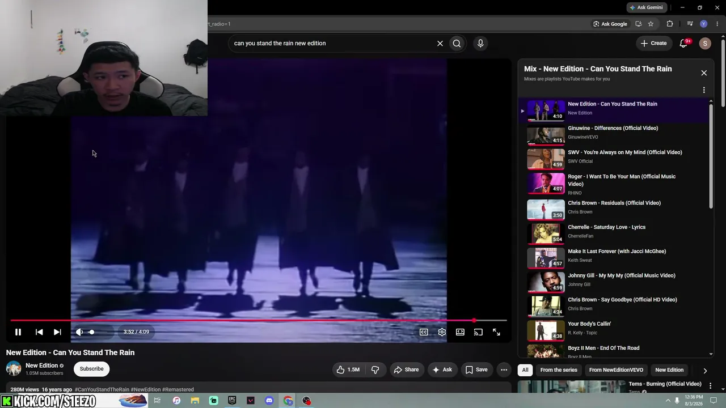The width and height of the screenshot is (726, 408).
Task: Search with your voice microphone
Action: (480, 43)
